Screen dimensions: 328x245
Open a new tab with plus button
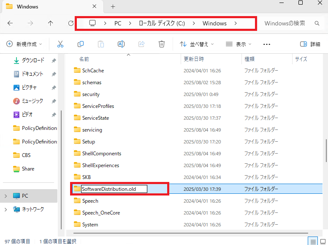pos(113,7)
